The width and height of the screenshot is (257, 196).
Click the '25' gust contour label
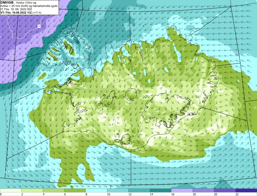[x=39, y=26]
